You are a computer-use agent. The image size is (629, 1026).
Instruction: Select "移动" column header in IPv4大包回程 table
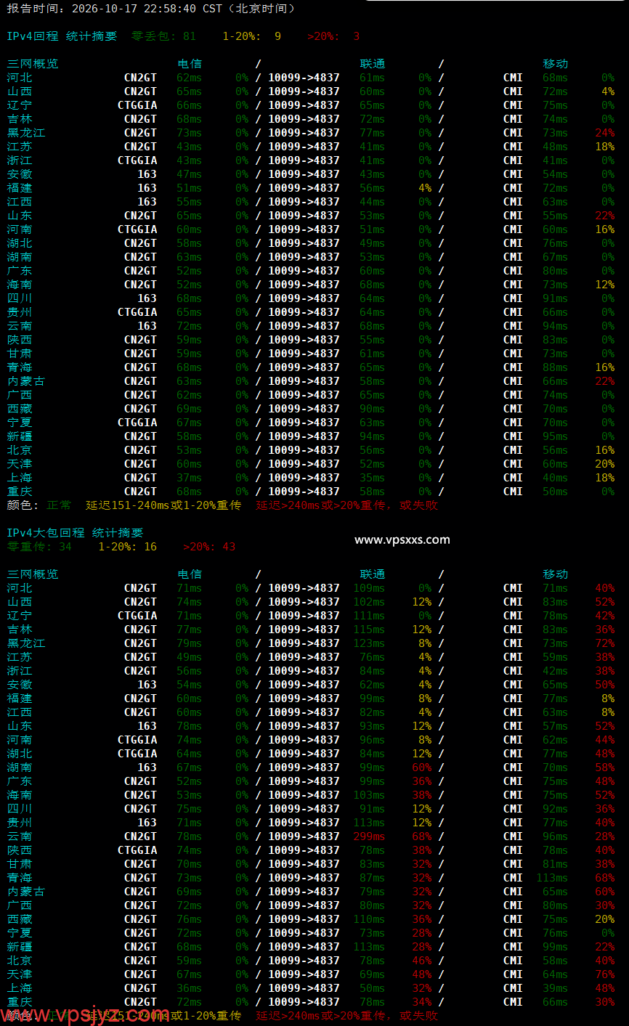555,574
